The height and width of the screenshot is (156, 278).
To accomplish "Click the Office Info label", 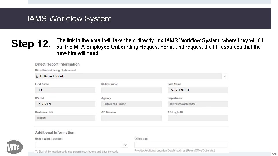I will [x=141, y=138].
